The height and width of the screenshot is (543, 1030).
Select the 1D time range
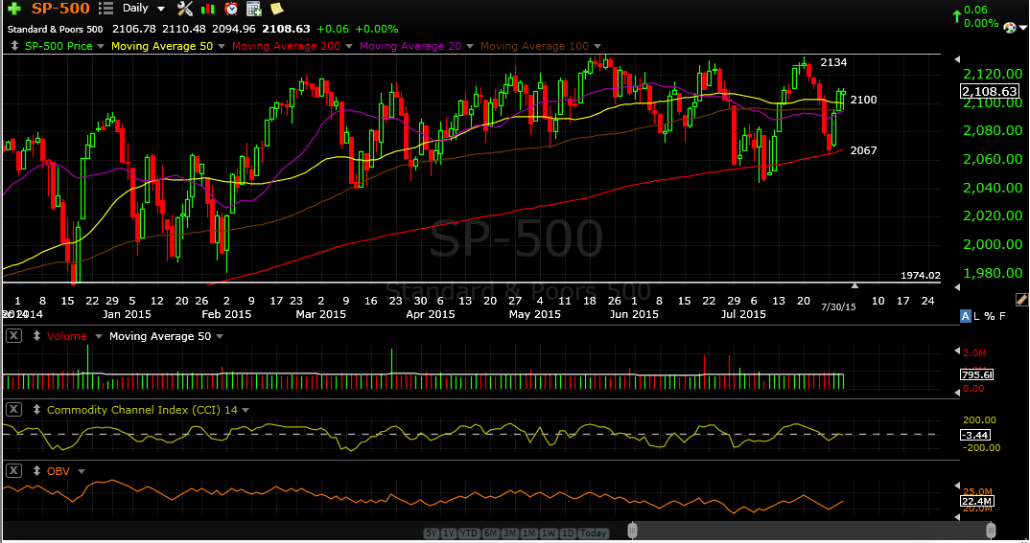[x=568, y=533]
